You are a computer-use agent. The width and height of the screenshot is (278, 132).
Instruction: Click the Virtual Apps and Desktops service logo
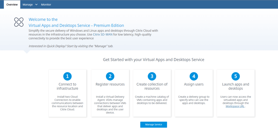pos(19,22)
